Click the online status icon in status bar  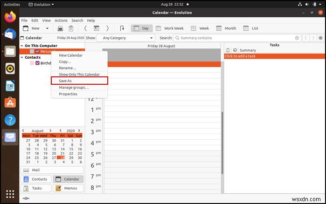pos(26,198)
